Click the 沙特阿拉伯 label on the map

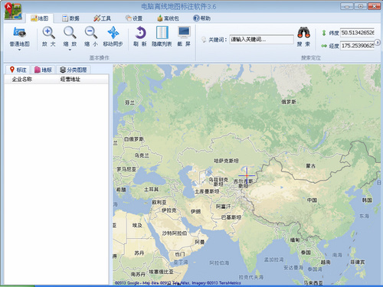pos(175,233)
